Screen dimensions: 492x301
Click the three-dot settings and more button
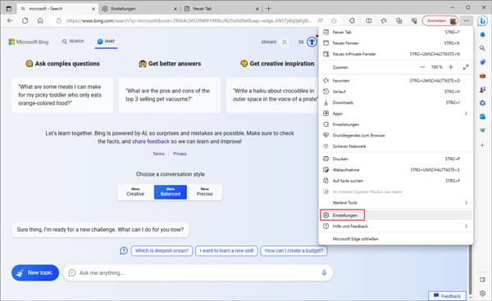tap(467, 20)
